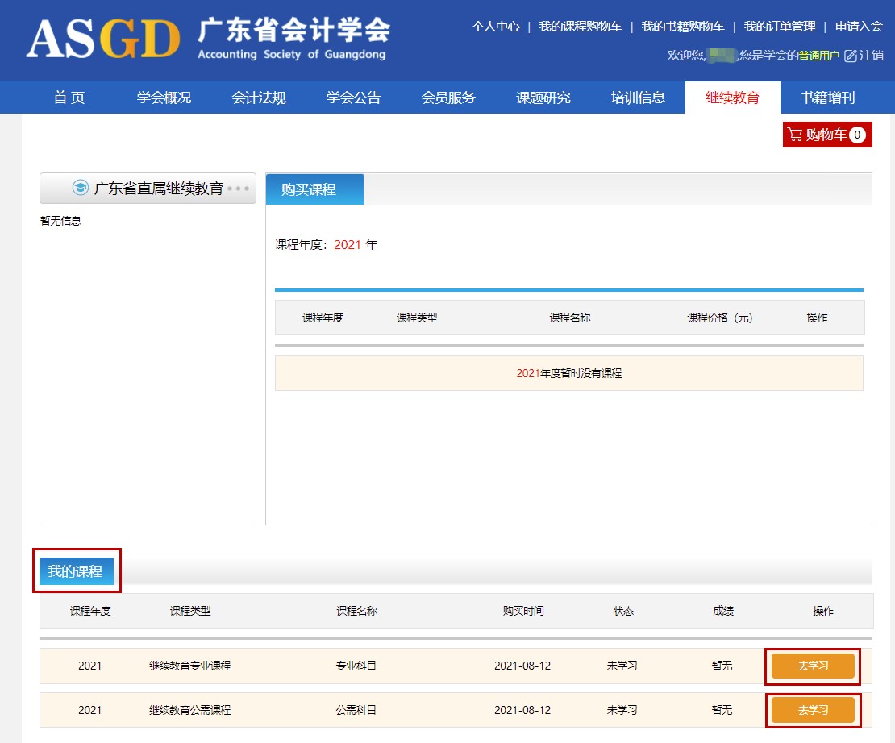
Task: Click 成绩 column header
Action: coord(723,611)
